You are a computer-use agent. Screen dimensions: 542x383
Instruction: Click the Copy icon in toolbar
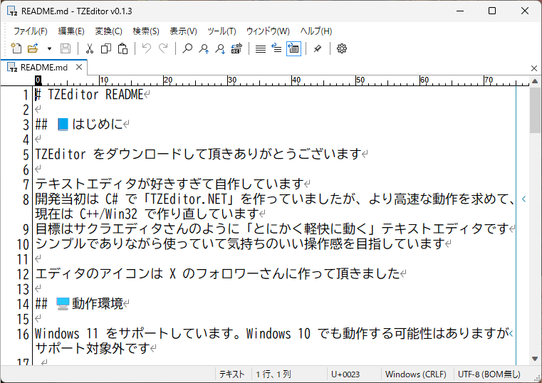point(106,48)
